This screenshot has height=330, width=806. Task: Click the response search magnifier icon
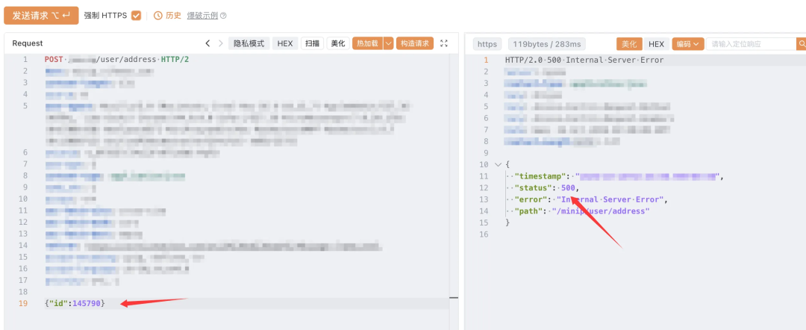tap(802, 44)
